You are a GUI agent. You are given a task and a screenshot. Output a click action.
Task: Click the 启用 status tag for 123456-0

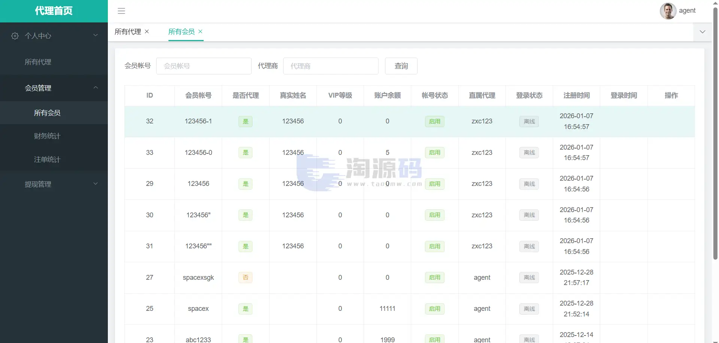[x=435, y=153]
